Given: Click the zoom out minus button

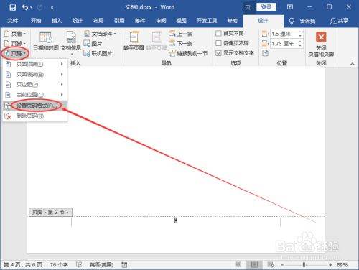Looking at the screenshot, I should [282, 265].
